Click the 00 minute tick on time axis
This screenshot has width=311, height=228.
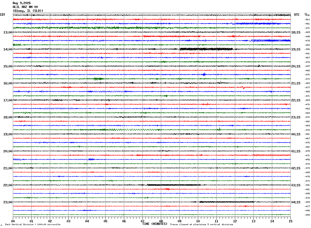coord(13,221)
